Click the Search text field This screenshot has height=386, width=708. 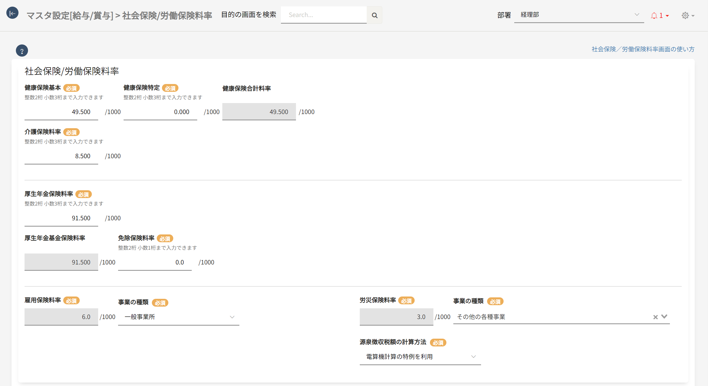(323, 15)
